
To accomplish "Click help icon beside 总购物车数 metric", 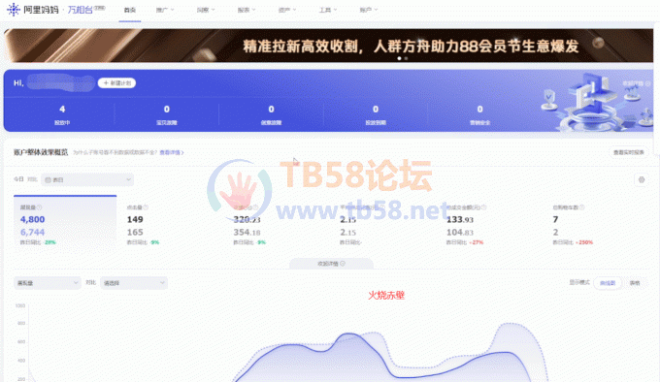I will 581,207.
